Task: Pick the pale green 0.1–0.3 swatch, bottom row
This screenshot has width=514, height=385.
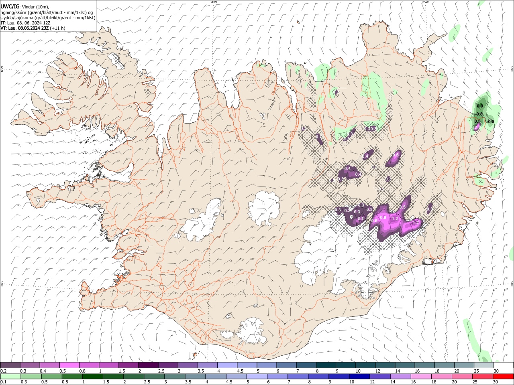Action: [x=10, y=377]
